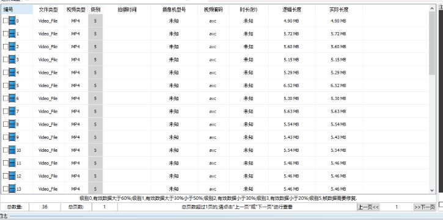The width and height of the screenshot is (443, 220).
Task: Click the scrollbar down arrow
Action: 432,190
